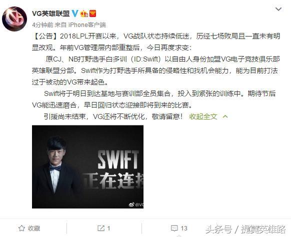Click the repost count 1

pos(108,228)
